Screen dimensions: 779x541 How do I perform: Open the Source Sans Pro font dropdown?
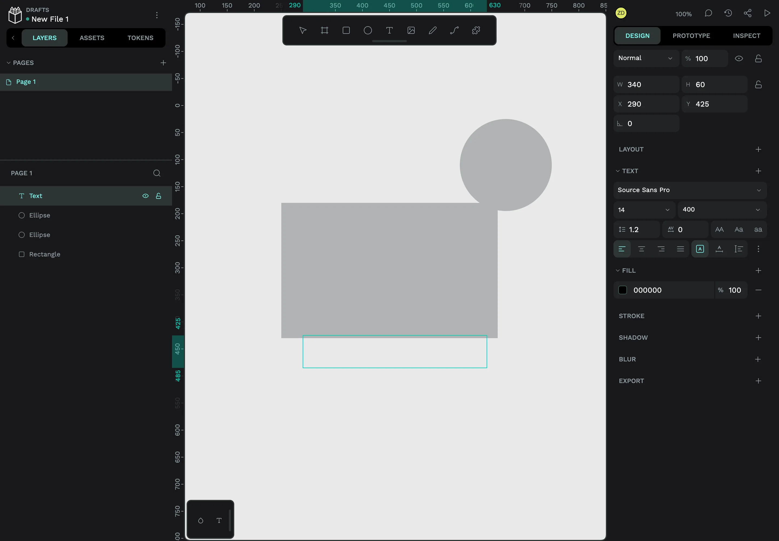690,190
